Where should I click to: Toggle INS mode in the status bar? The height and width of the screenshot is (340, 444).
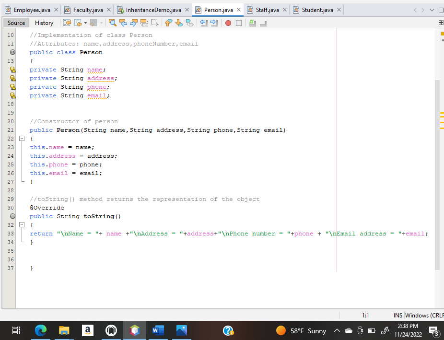397,315
